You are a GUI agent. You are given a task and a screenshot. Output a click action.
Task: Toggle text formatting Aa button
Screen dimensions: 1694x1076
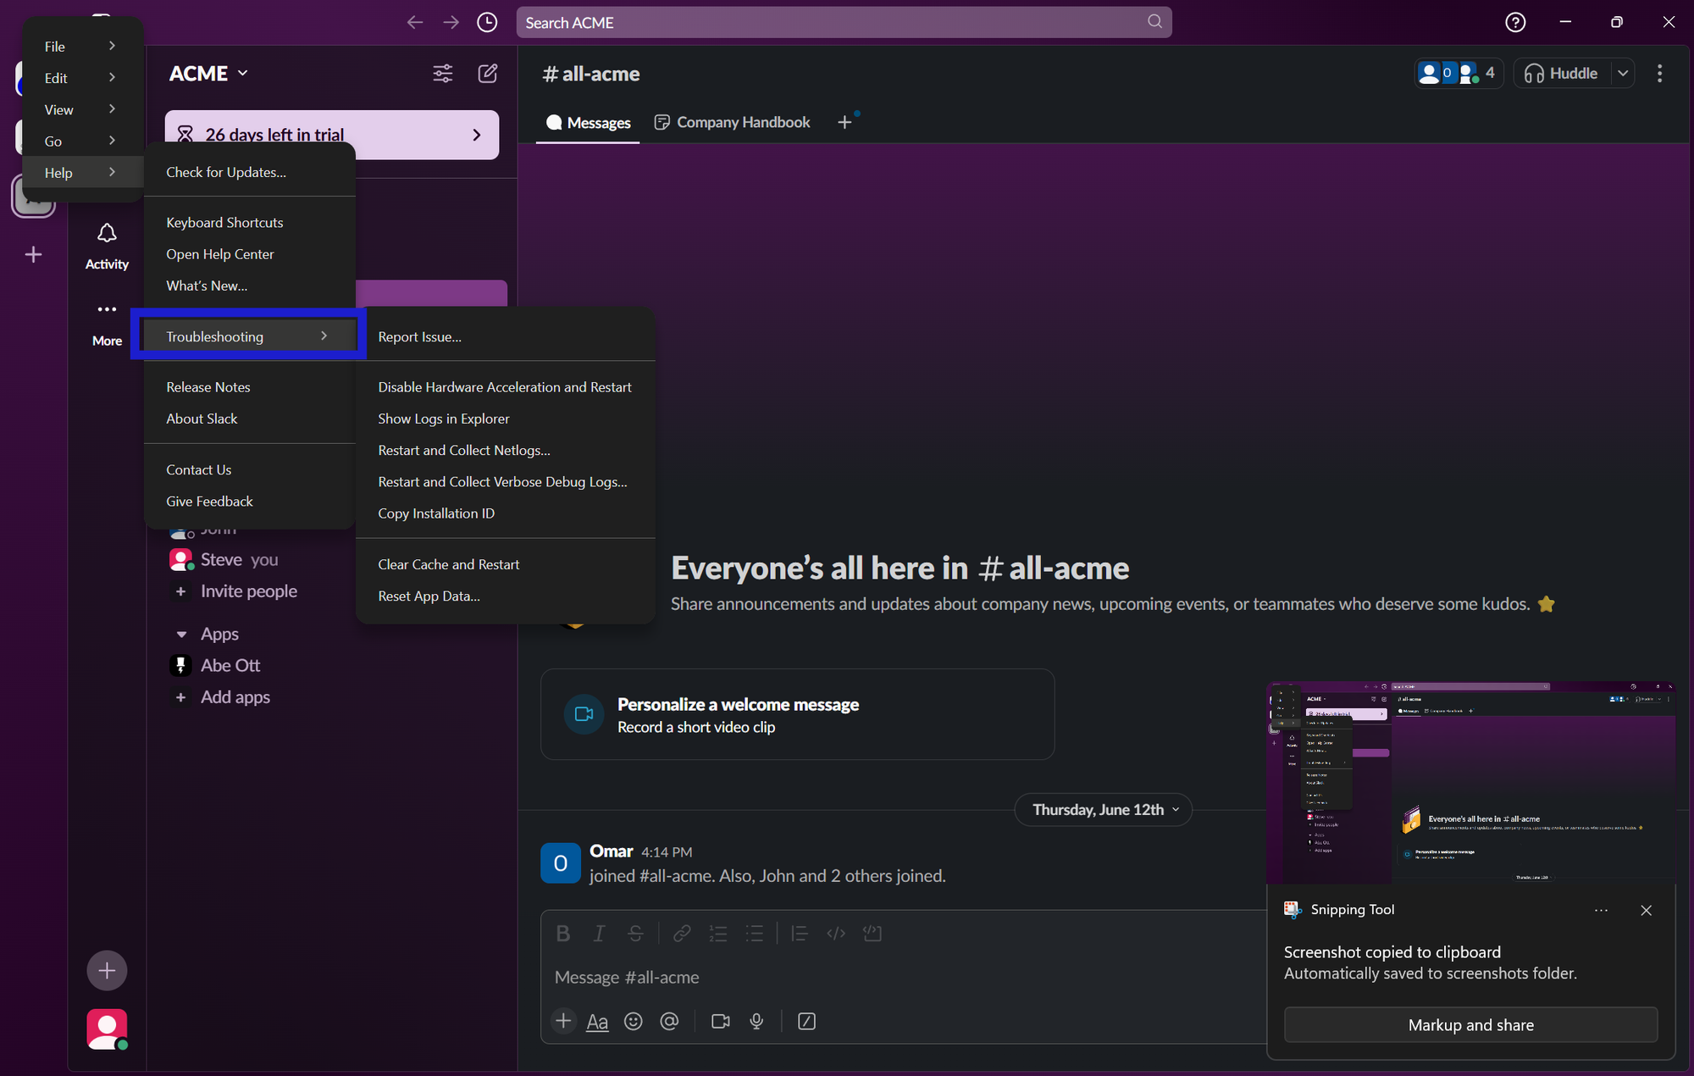tap(597, 1022)
